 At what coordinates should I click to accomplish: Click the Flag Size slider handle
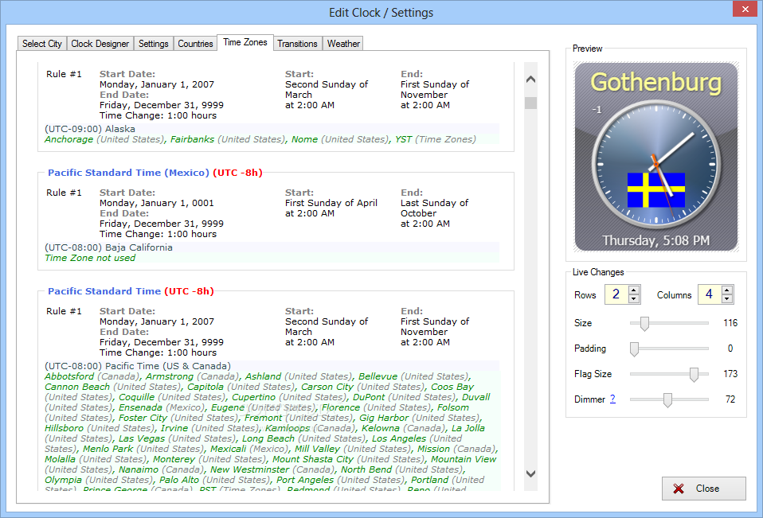click(x=694, y=374)
